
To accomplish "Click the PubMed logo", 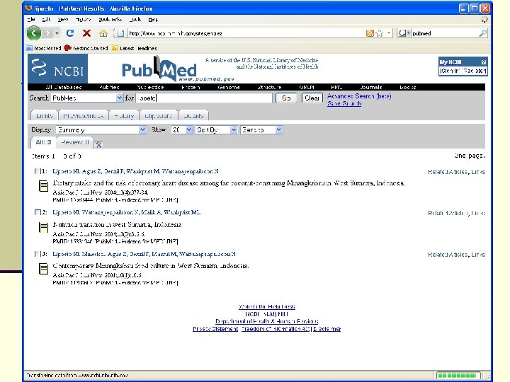I will click(159, 69).
